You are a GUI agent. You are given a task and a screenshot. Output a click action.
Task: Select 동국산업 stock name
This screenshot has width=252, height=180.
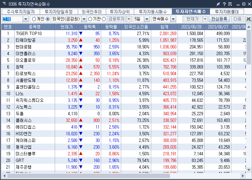(x=23, y=147)
